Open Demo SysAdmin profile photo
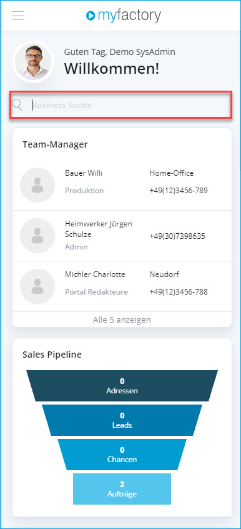 (x=33, y=62)
